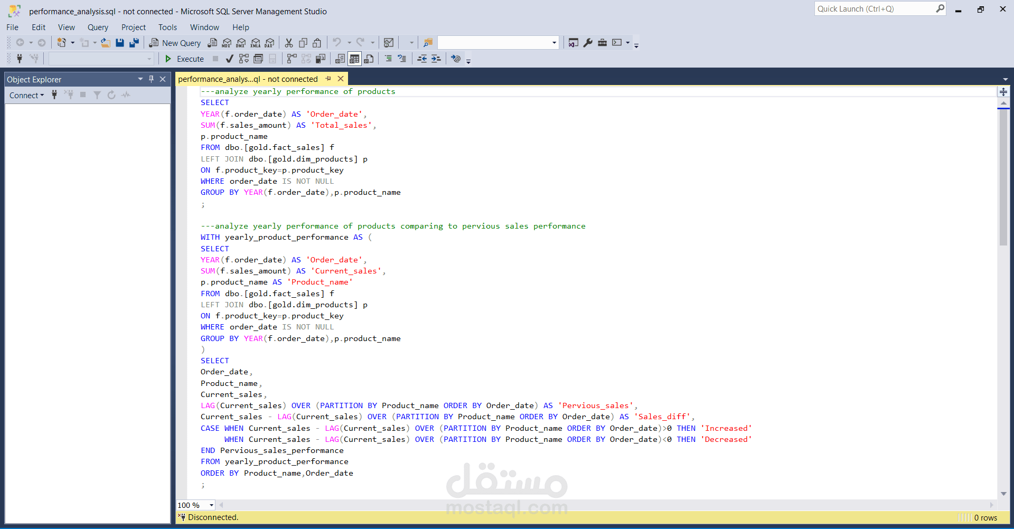Click Database Engine Query icon
The width and height of the screenshot is (1014, 529).
(212, 43)
